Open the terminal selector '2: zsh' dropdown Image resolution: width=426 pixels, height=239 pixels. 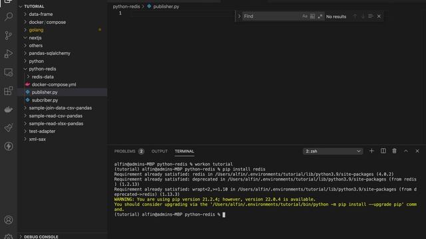pos(333,151)
